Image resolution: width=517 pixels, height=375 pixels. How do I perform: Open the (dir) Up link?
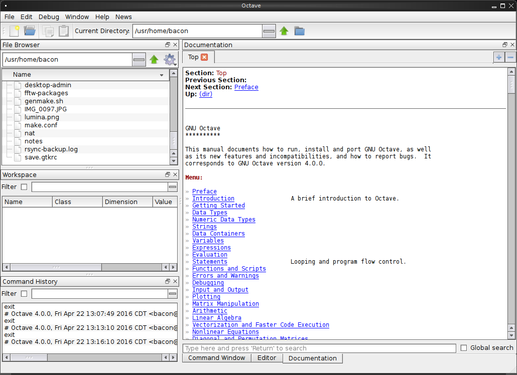pos(206,94)
